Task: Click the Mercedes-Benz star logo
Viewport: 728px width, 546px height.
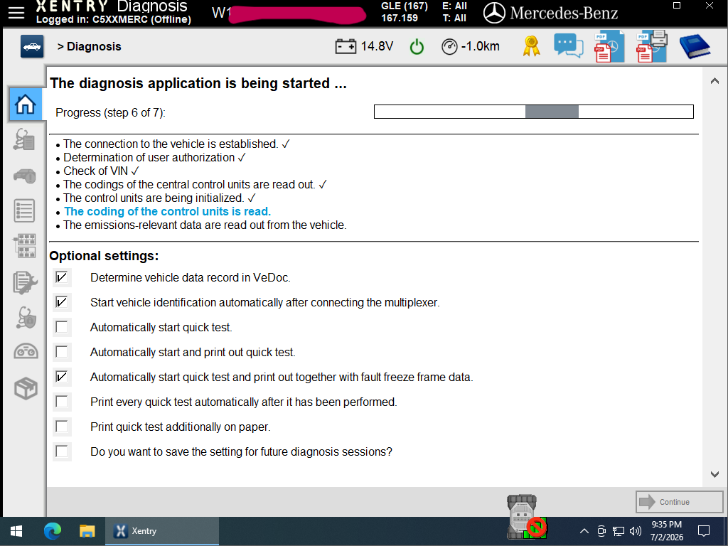Action: pos(494,13)
